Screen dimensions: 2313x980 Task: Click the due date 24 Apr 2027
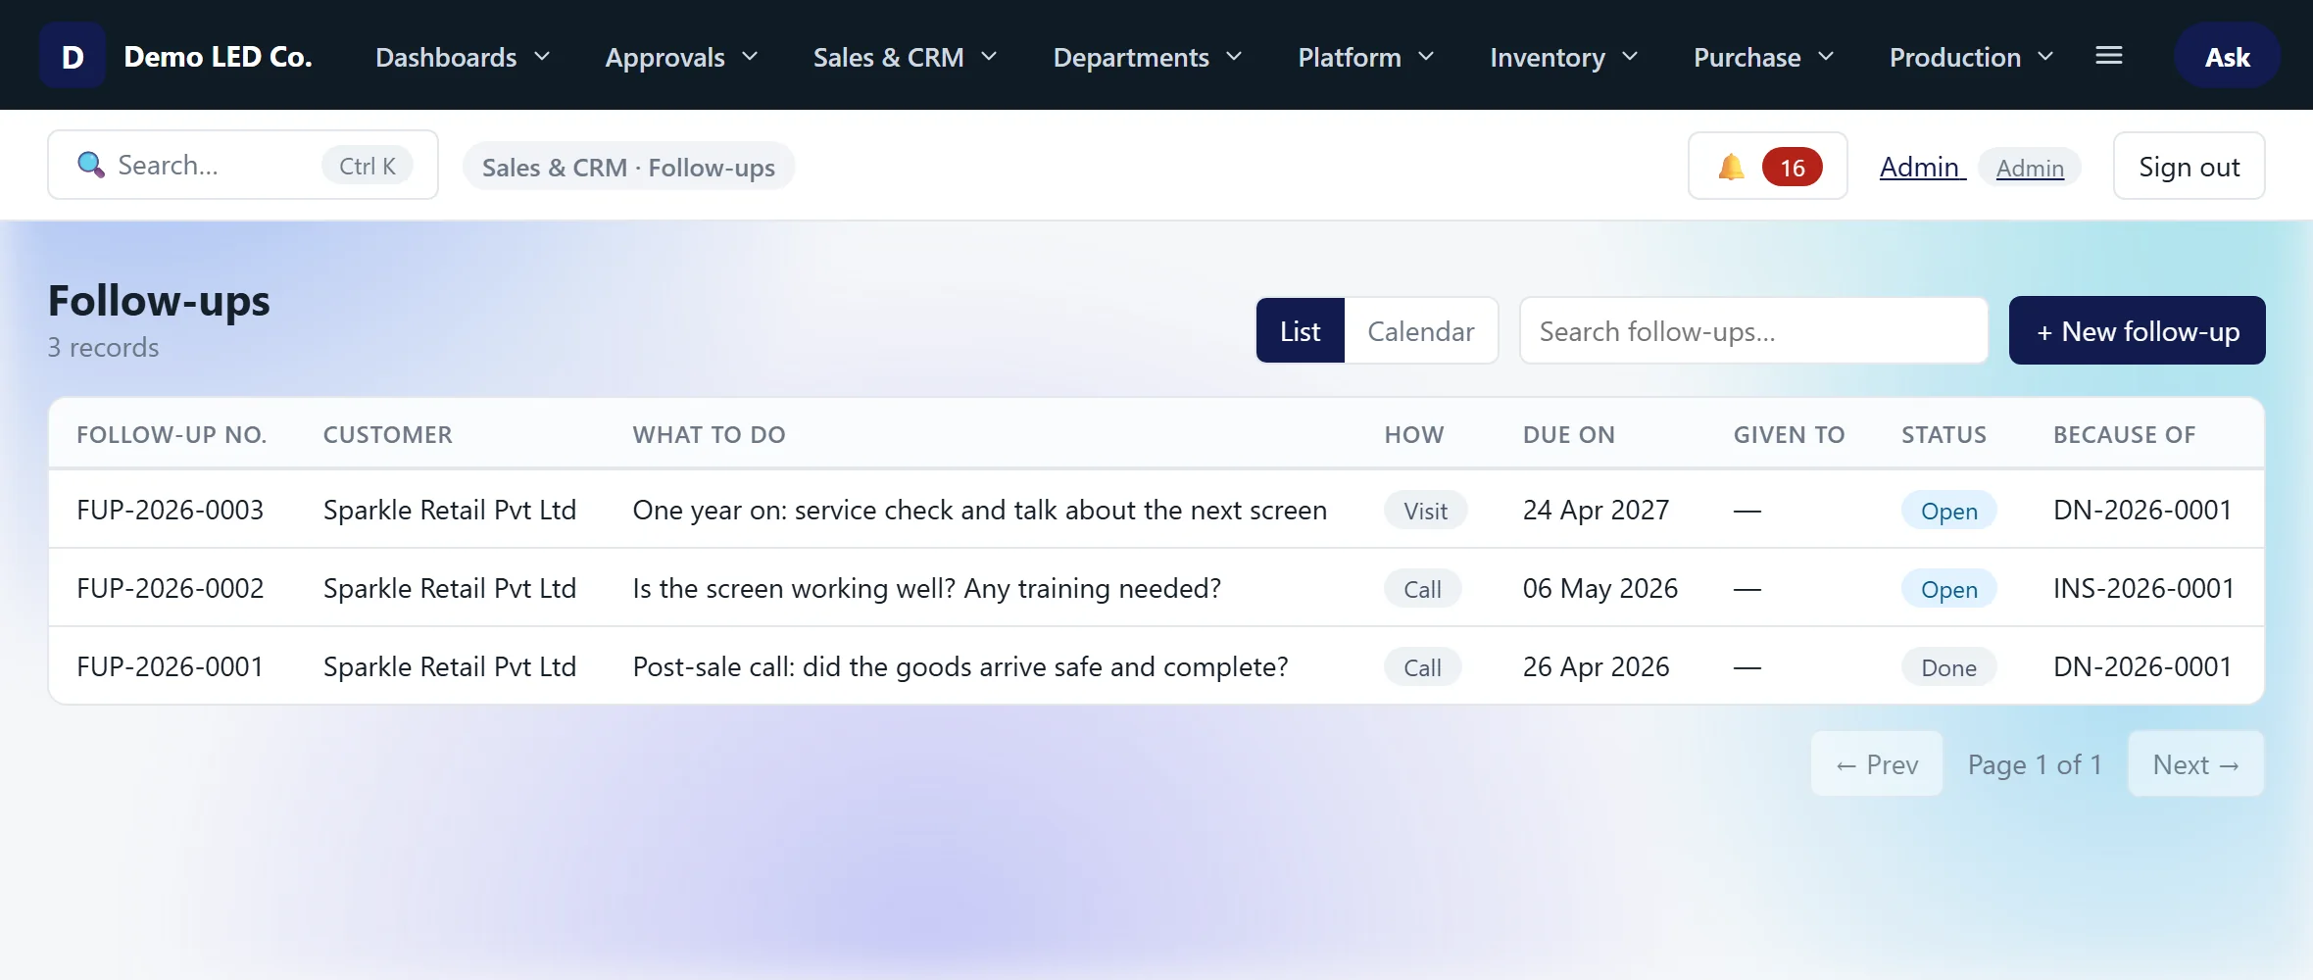[1596, 510]
